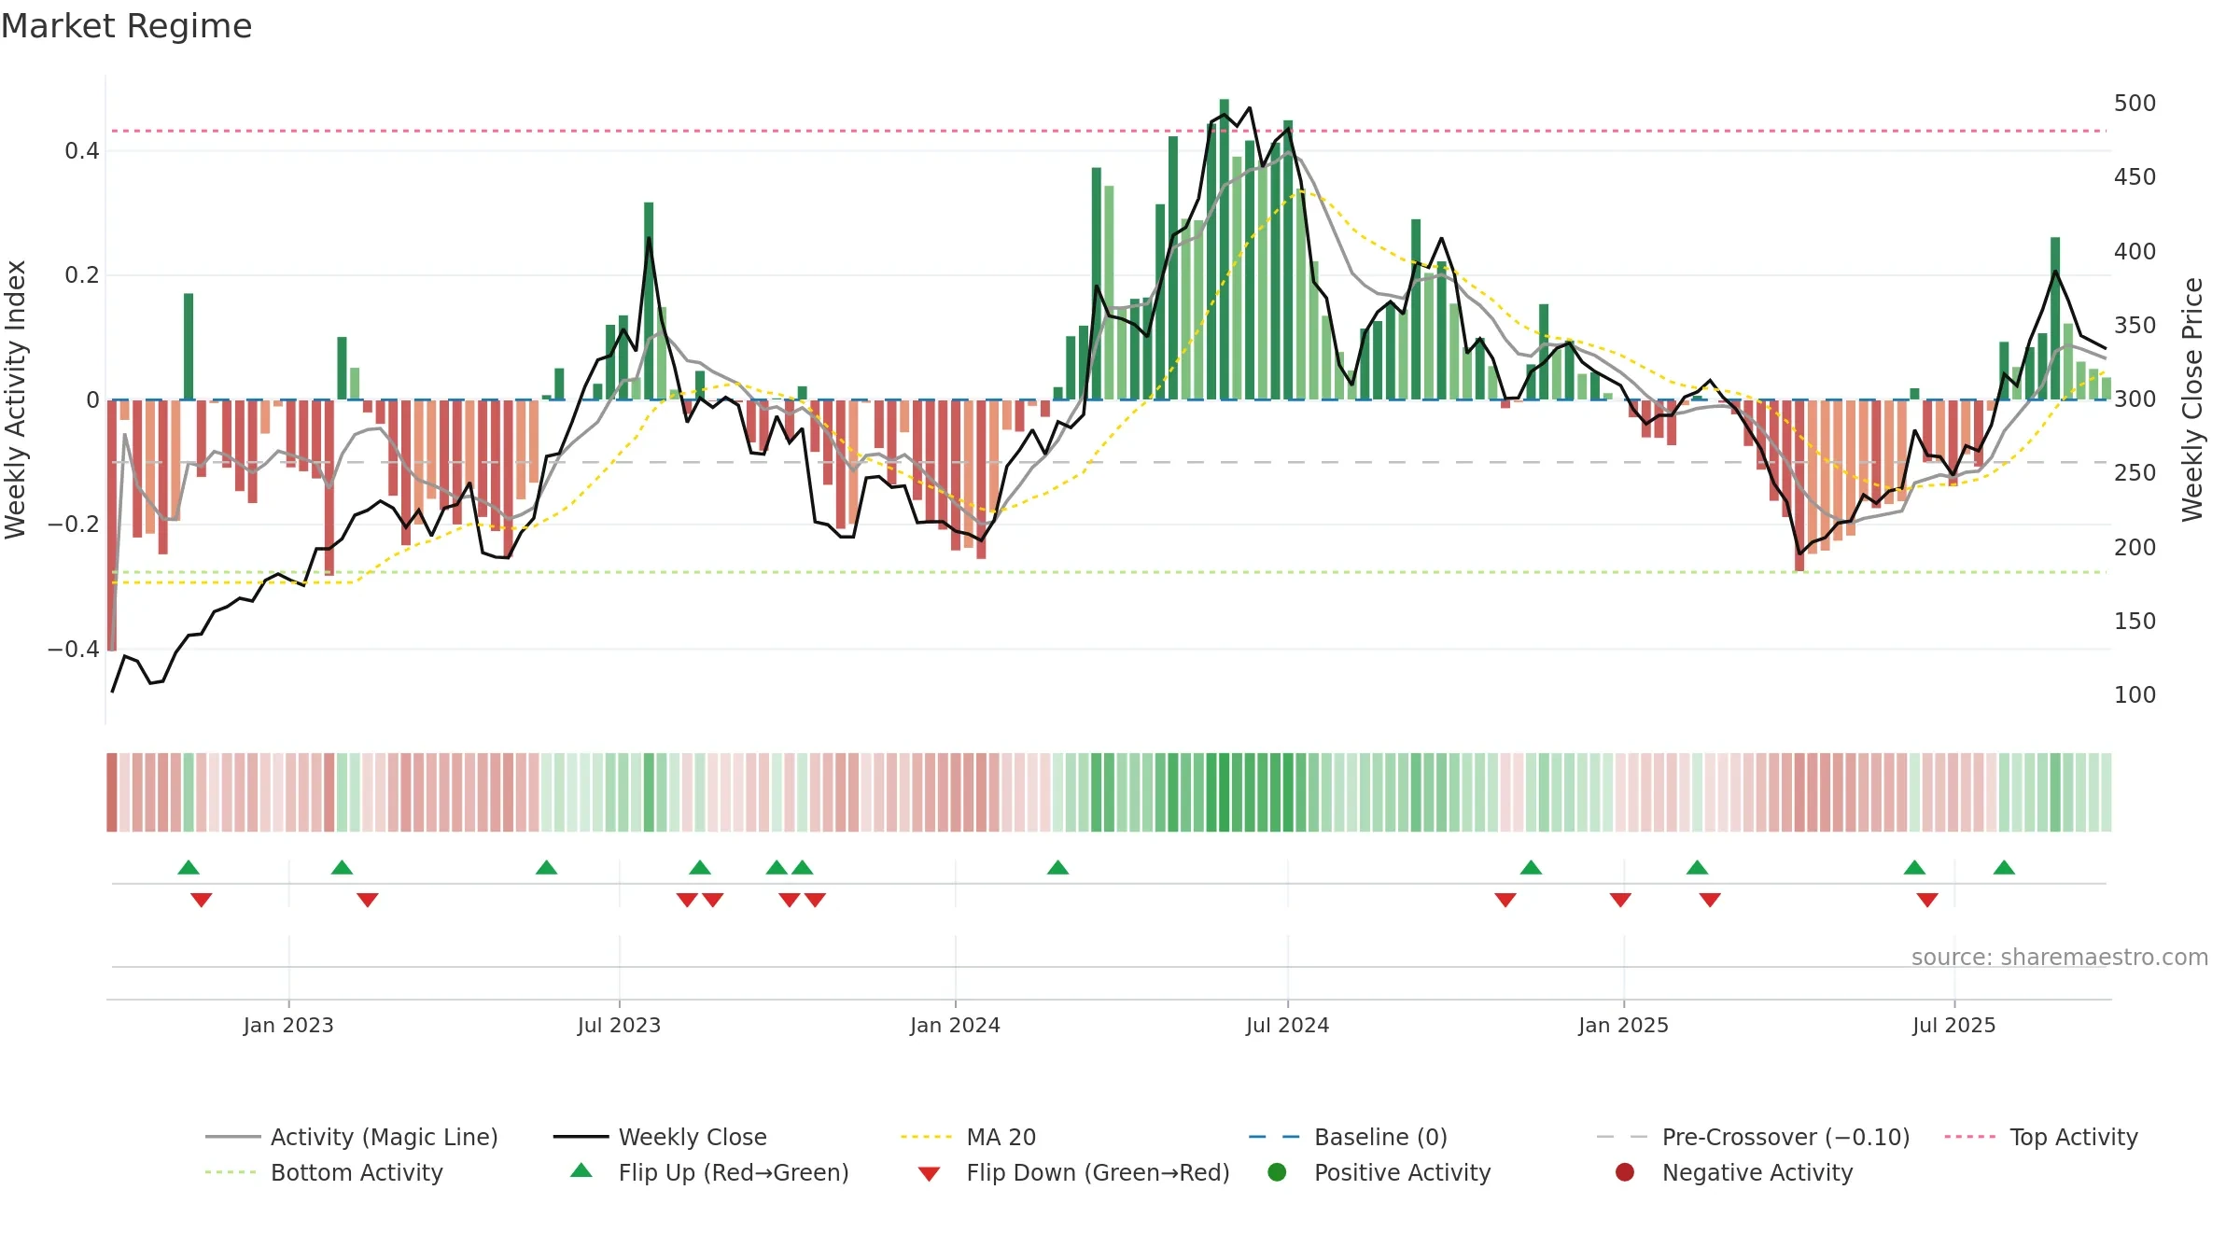The width and height of the screenshot is (2240, 1260).
Task: Toggle the Top Activity legend entry
Action: coord(2041,1137)
